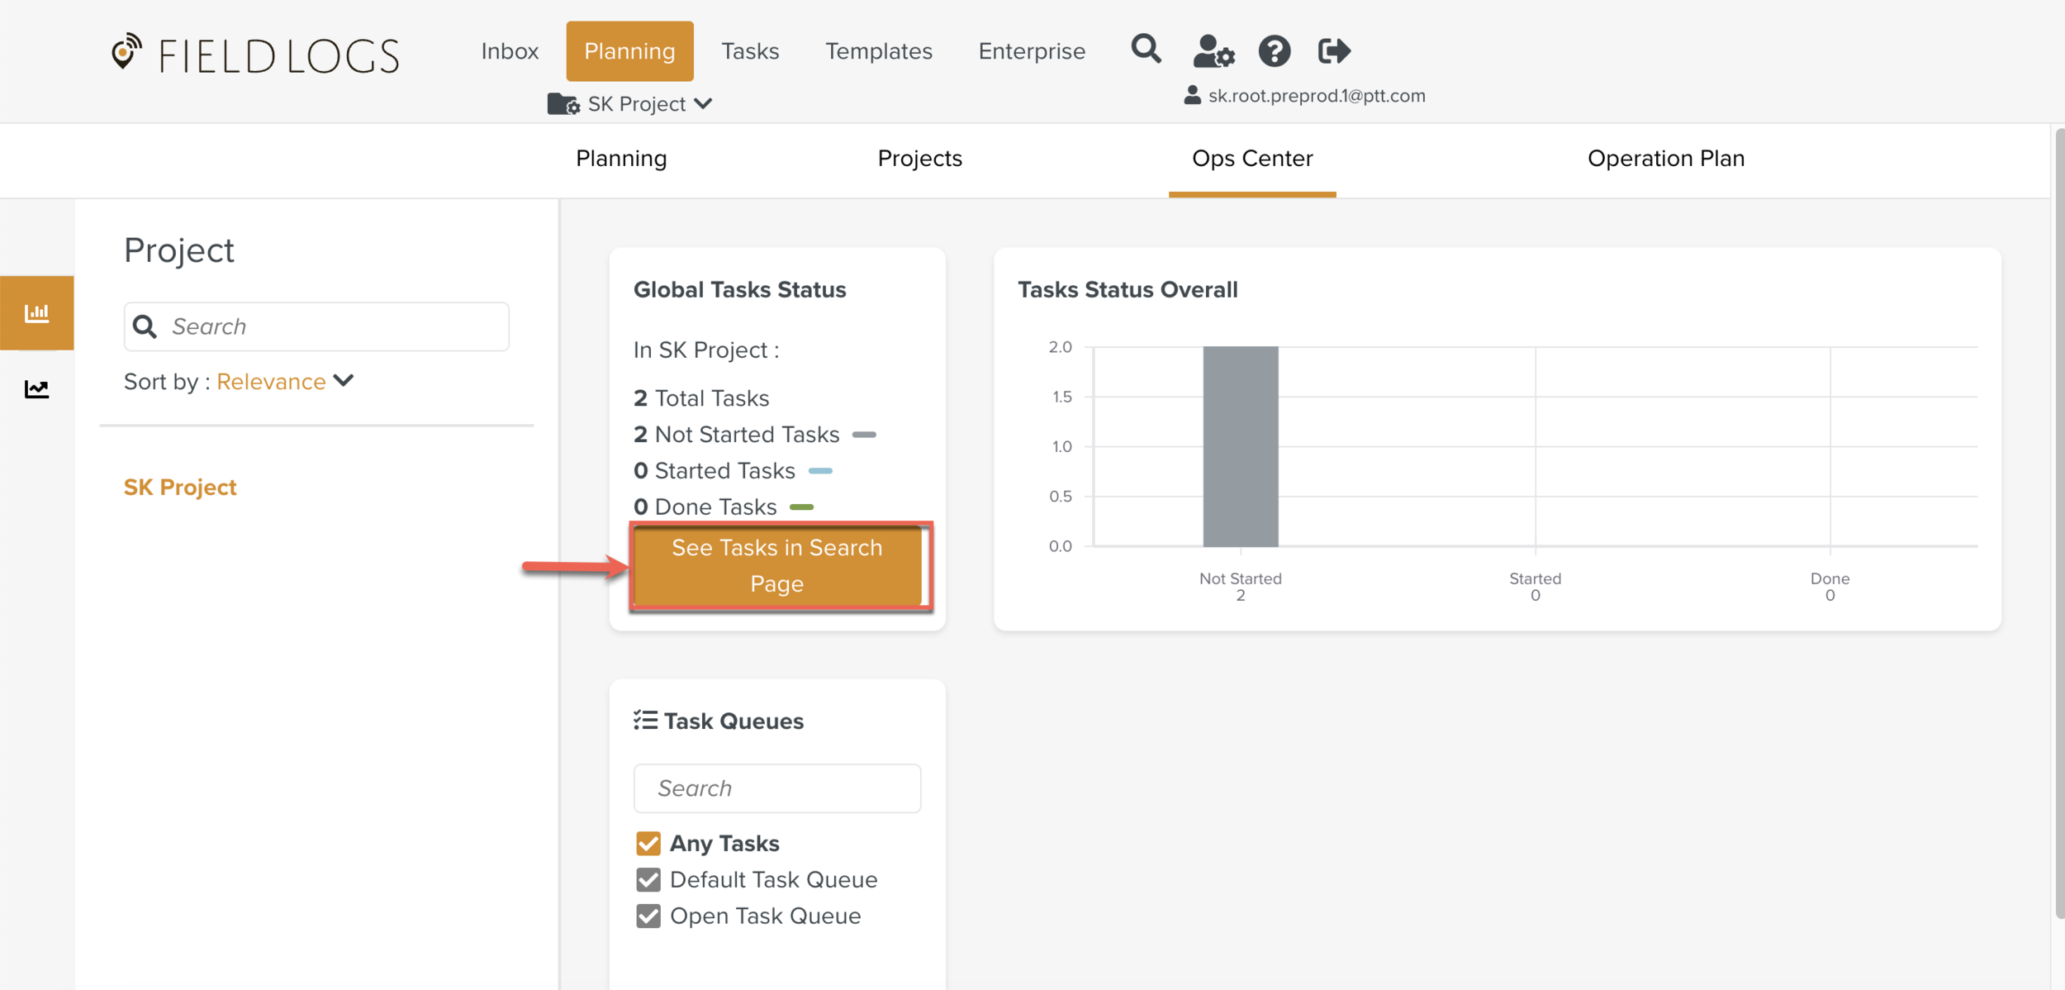Open the Templates menu item
Viewport: 2065px width, 990px height.
878,51
